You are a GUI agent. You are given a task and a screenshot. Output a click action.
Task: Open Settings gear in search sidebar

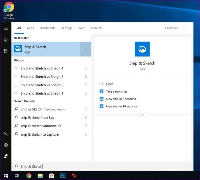click(x=6, y=145)
